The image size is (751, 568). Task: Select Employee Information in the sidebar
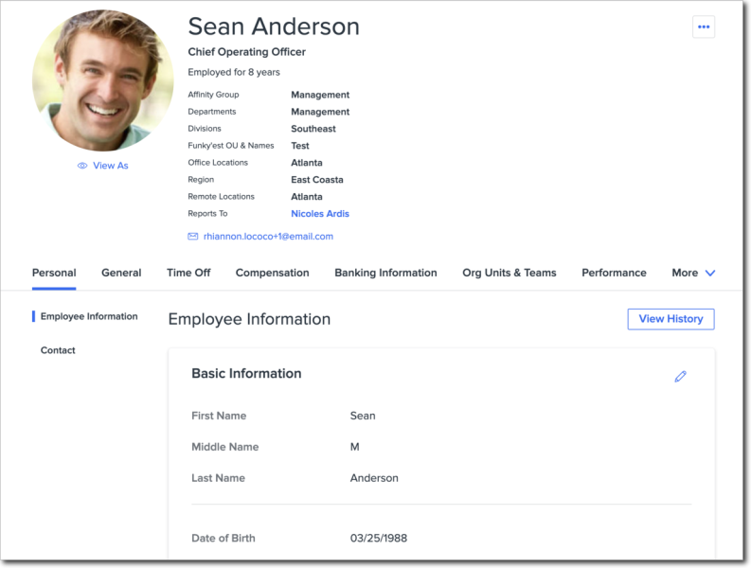(89, 316)
